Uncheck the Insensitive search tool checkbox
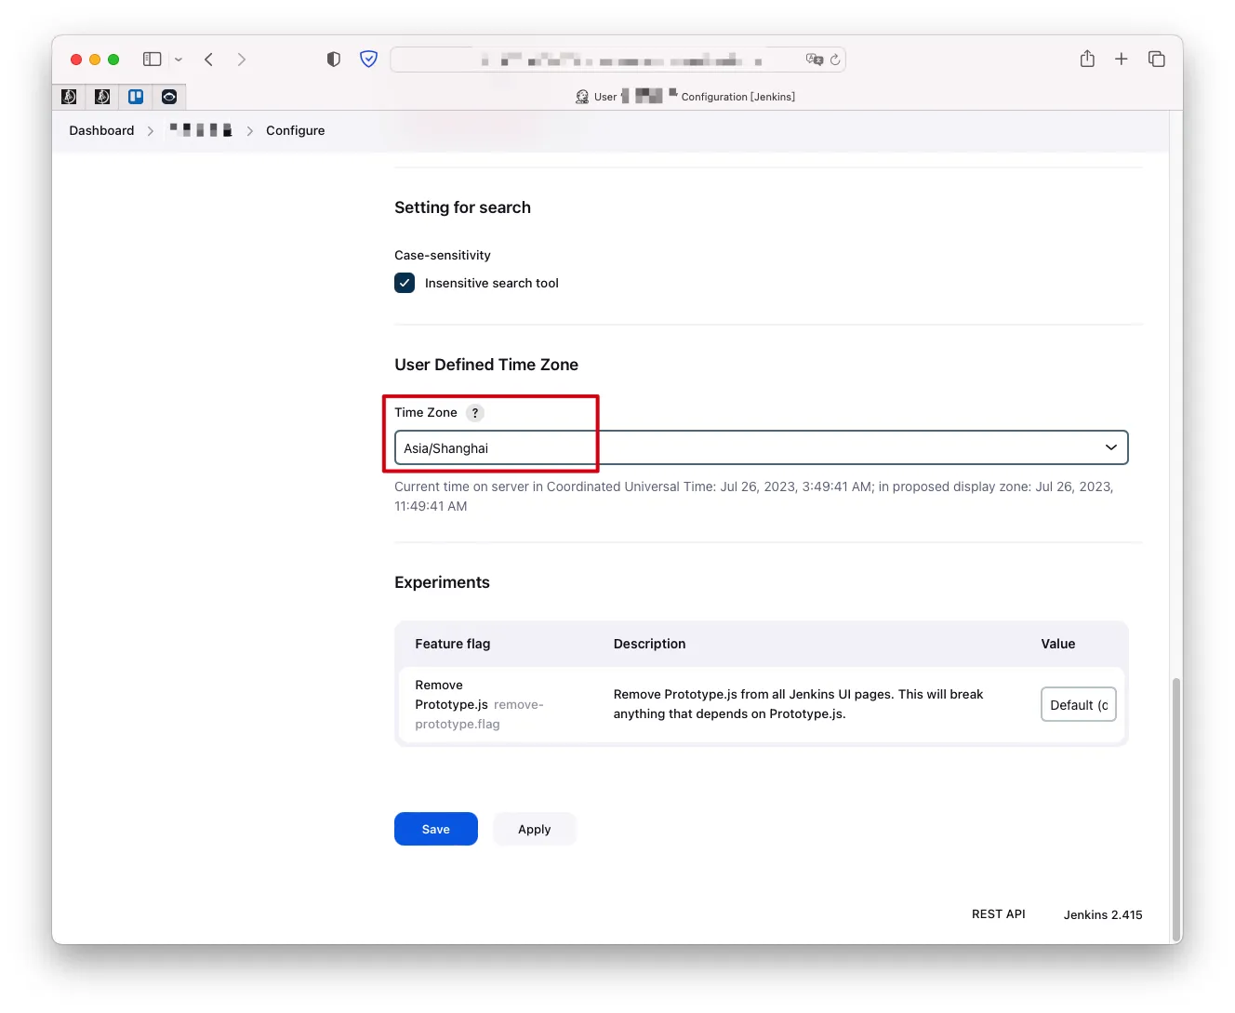Screen dimensions: 1235x1013 pyautogui.click(x=405, y=283)
